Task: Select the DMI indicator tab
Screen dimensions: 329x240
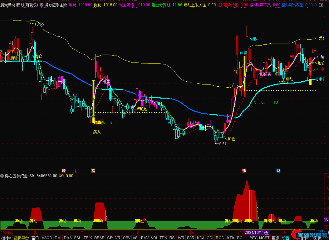Action: (58, 238)
